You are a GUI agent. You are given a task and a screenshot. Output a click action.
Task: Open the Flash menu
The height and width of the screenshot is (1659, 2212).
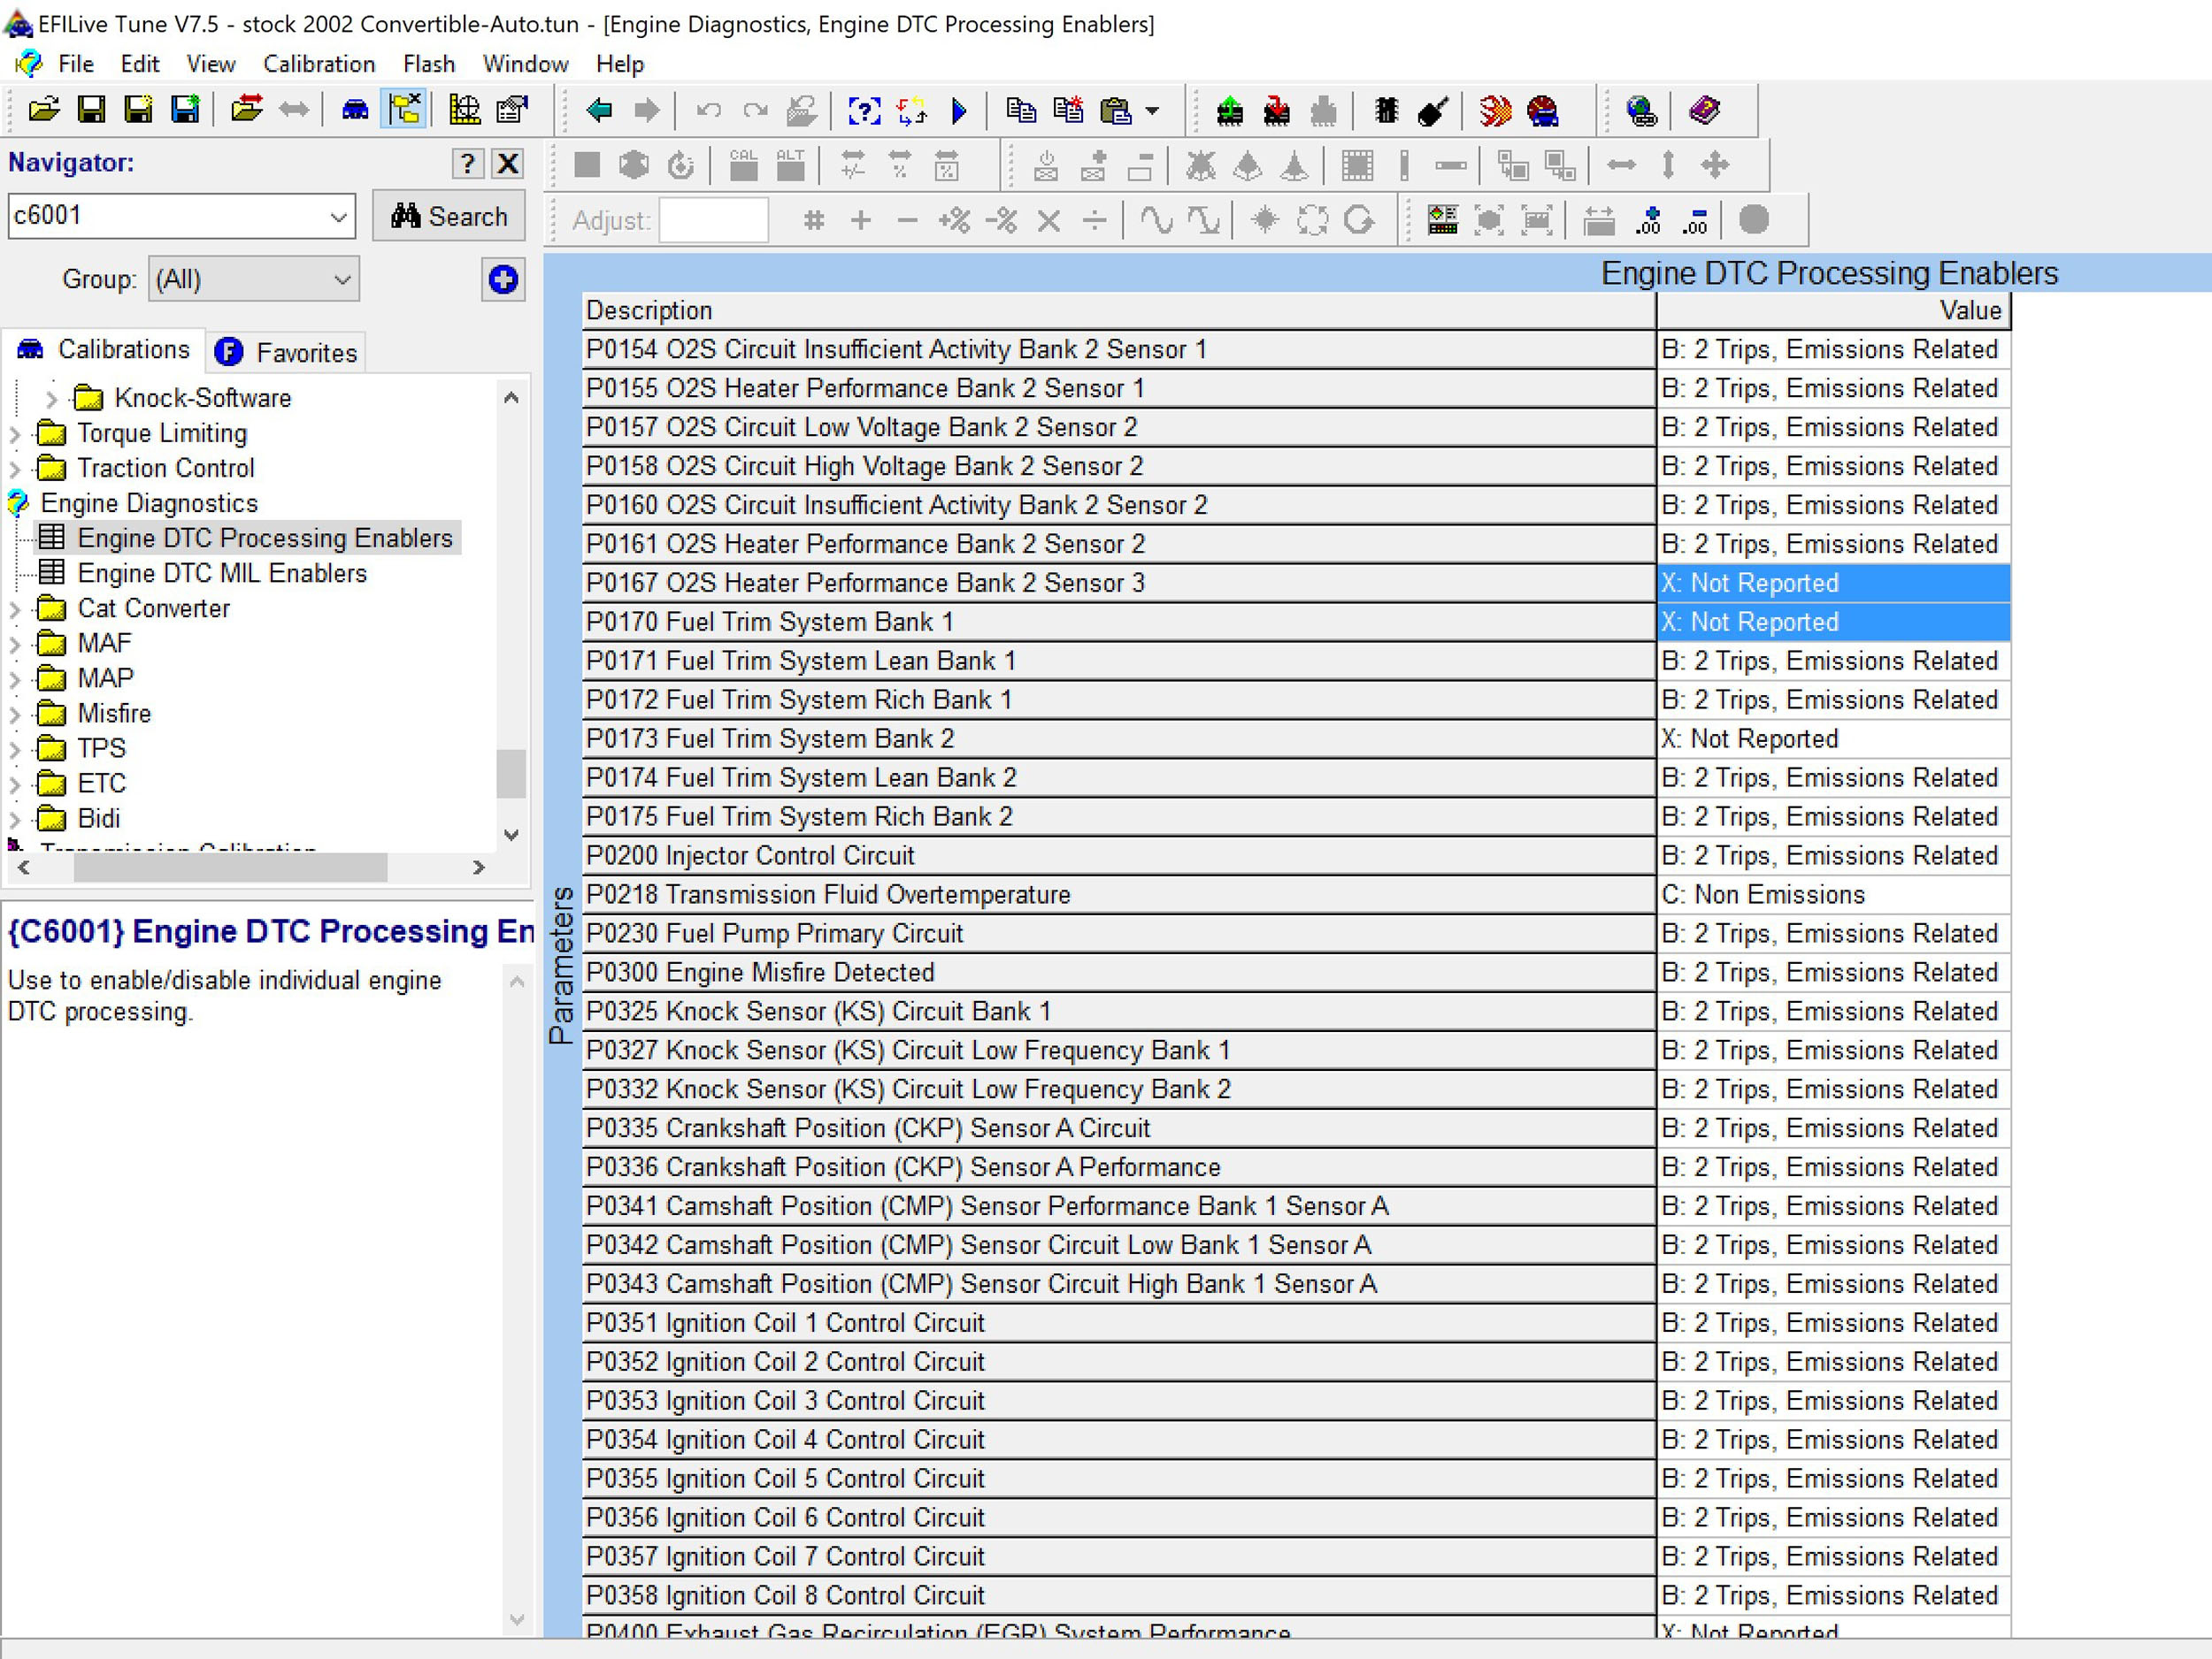coord(429,64)
